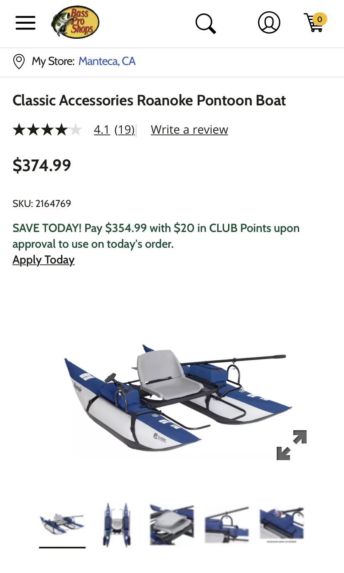Select the folded pontoon view thumbnail
This screenshot has height=573, width=344.
pos(117,524)
